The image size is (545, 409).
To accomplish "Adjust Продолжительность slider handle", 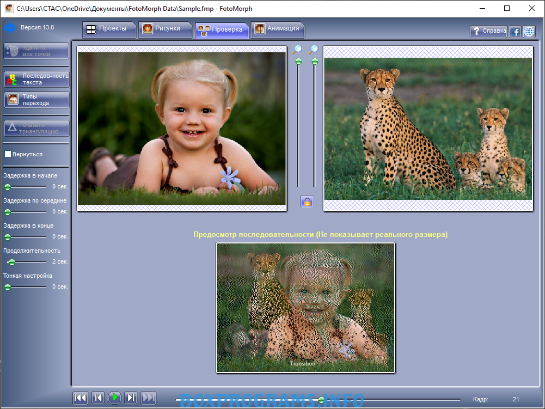I will [12, 262].
